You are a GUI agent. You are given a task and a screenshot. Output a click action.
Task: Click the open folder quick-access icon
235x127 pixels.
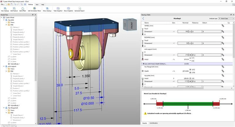click(x=9, y=4)
